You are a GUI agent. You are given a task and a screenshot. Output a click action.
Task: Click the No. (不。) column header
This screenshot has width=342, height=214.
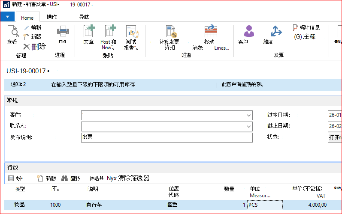click(x=55, y=189)
